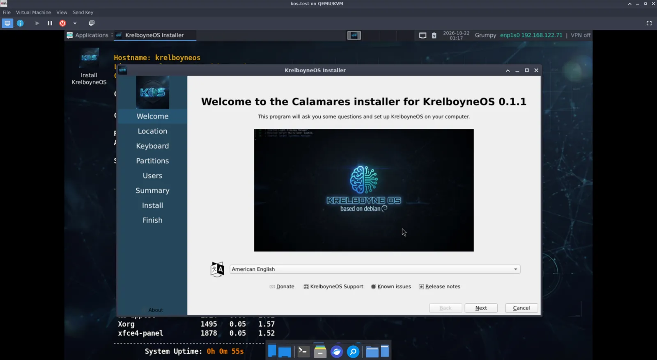
Task: Shut down the VM with red power icon
Action: click(62, 23)
